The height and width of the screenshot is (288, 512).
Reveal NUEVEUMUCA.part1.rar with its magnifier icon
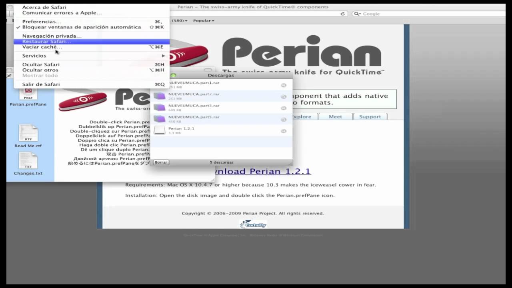point(284,85)
